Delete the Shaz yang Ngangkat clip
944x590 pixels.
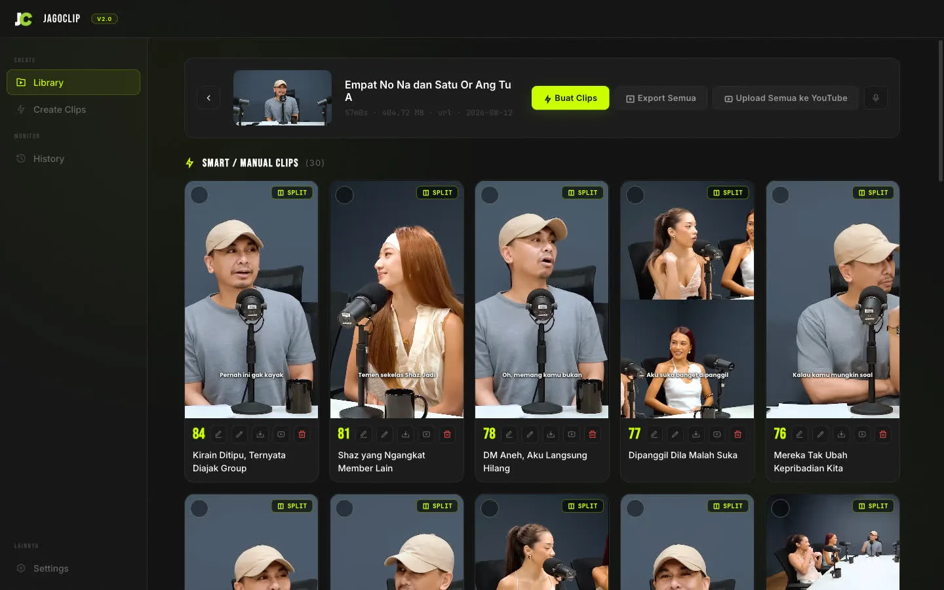447,434
